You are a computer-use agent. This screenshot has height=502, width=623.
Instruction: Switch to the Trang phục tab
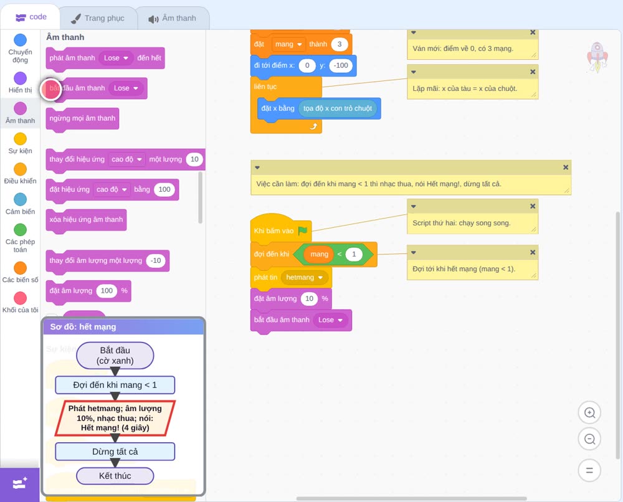pos(98,18)
